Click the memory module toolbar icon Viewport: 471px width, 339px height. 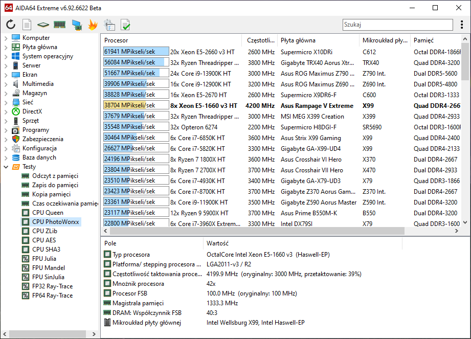(60, 25)
